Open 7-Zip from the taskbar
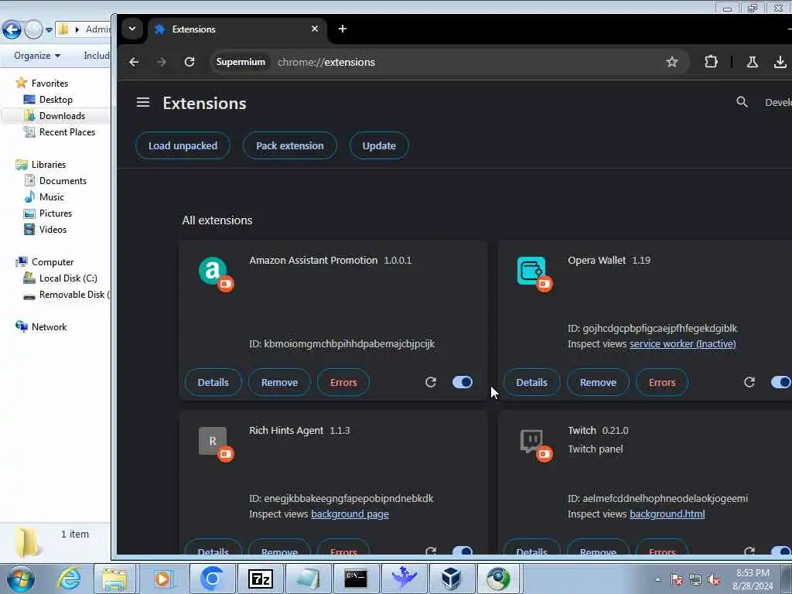The image size is (792, 594). [x=261, y=579]
